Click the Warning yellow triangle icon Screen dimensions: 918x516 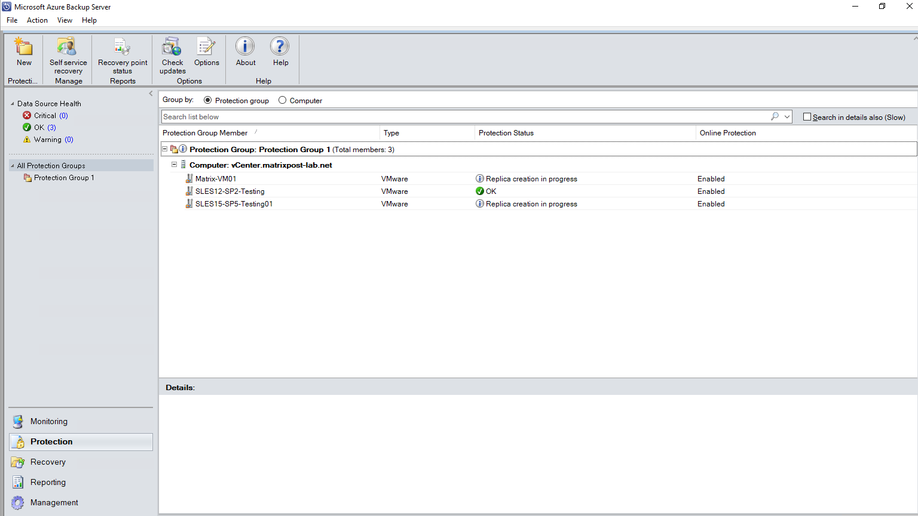click(27, 139)
